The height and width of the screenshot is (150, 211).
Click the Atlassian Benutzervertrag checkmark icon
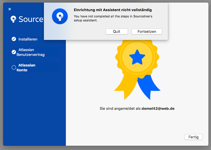coord(14,52)
